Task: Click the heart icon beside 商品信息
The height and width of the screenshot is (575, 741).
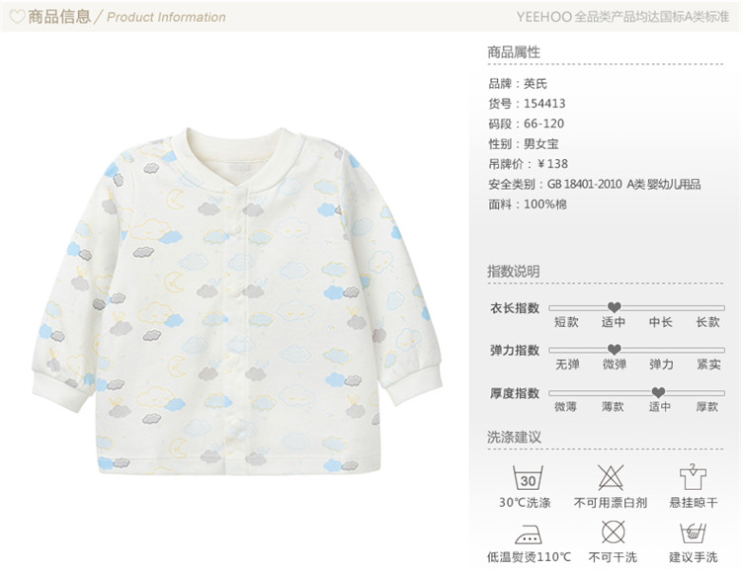Action: (x=17, y=17)
